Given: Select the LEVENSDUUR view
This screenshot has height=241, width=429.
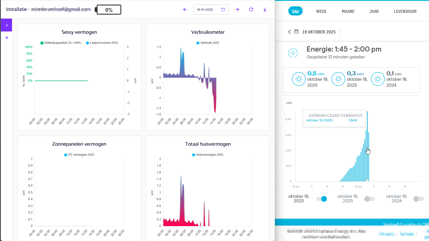Looking at the screenshot, I should [405, 11].
